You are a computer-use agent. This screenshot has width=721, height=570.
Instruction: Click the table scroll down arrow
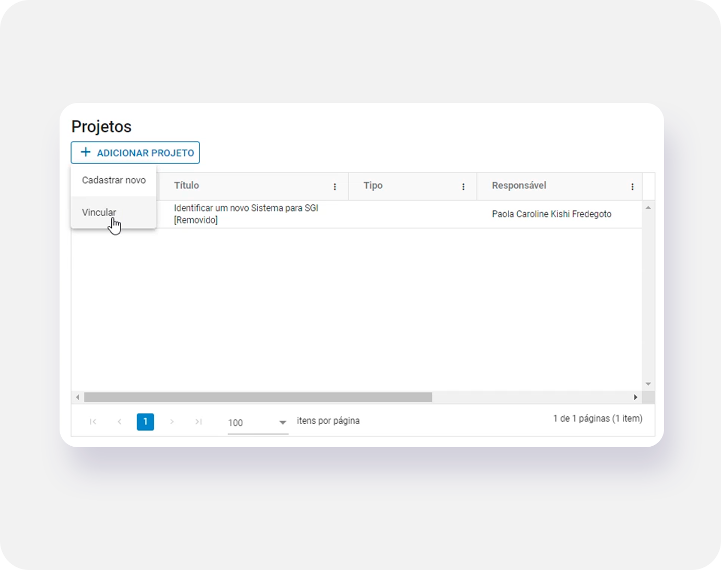[x=648, y=384]
